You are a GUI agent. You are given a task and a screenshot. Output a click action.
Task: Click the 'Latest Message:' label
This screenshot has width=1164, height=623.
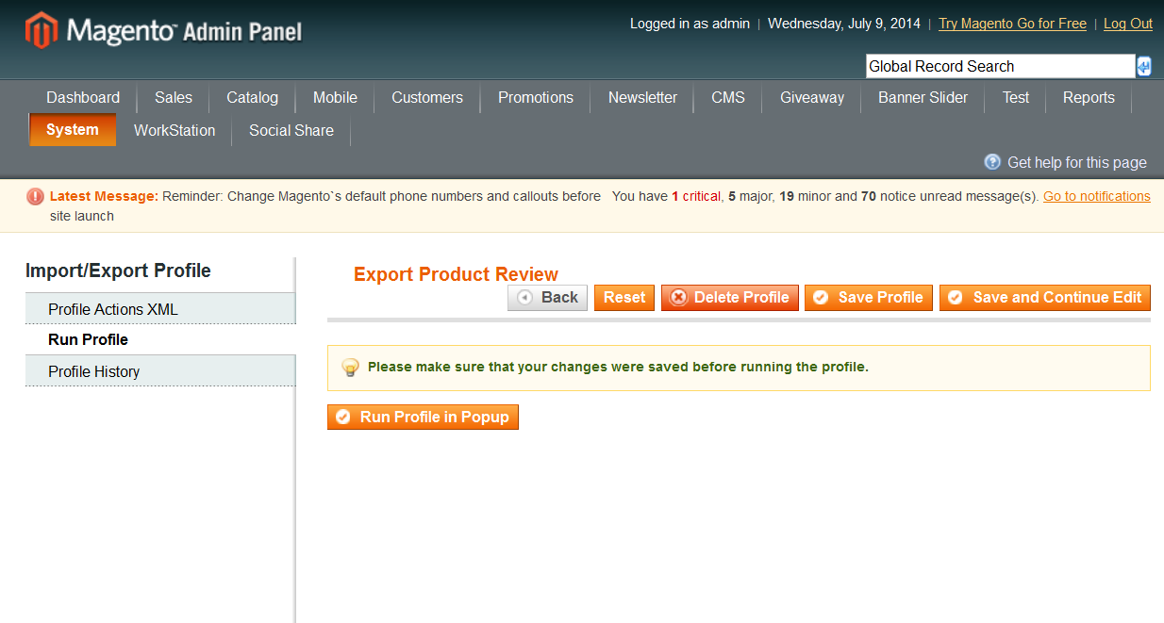tap(104, 196)
